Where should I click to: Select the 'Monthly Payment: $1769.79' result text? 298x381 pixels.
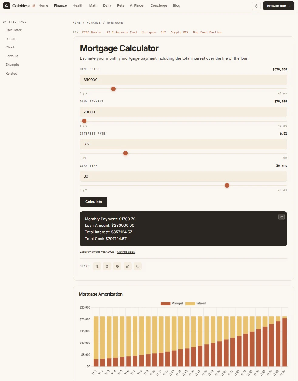pos(110,219)
